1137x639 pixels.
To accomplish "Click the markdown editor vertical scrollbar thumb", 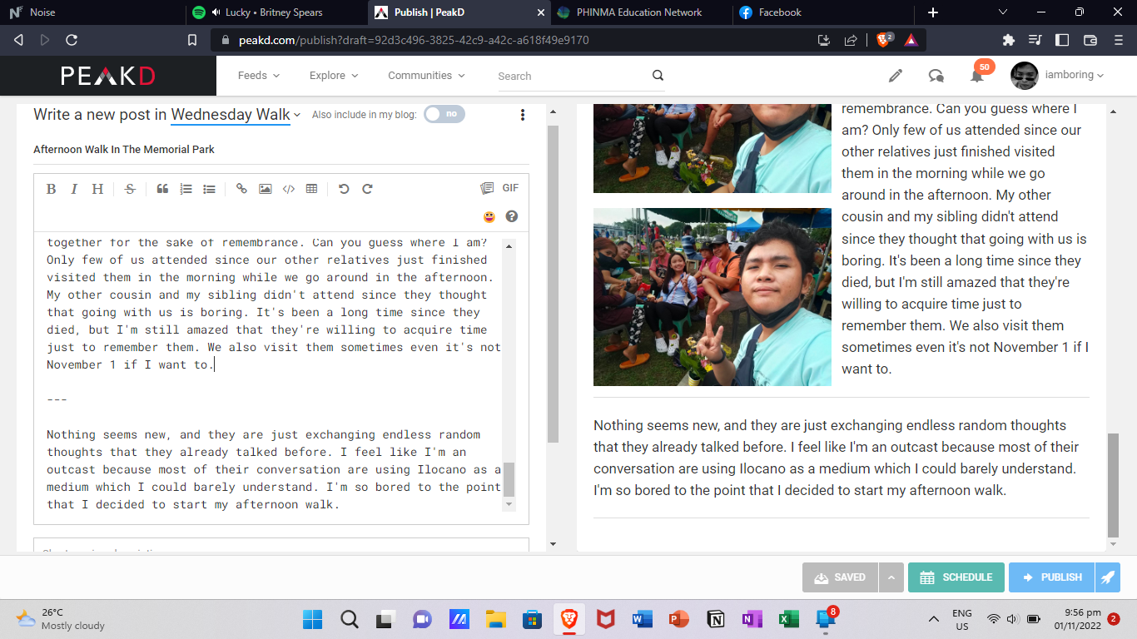I will (x=509, y=479).
